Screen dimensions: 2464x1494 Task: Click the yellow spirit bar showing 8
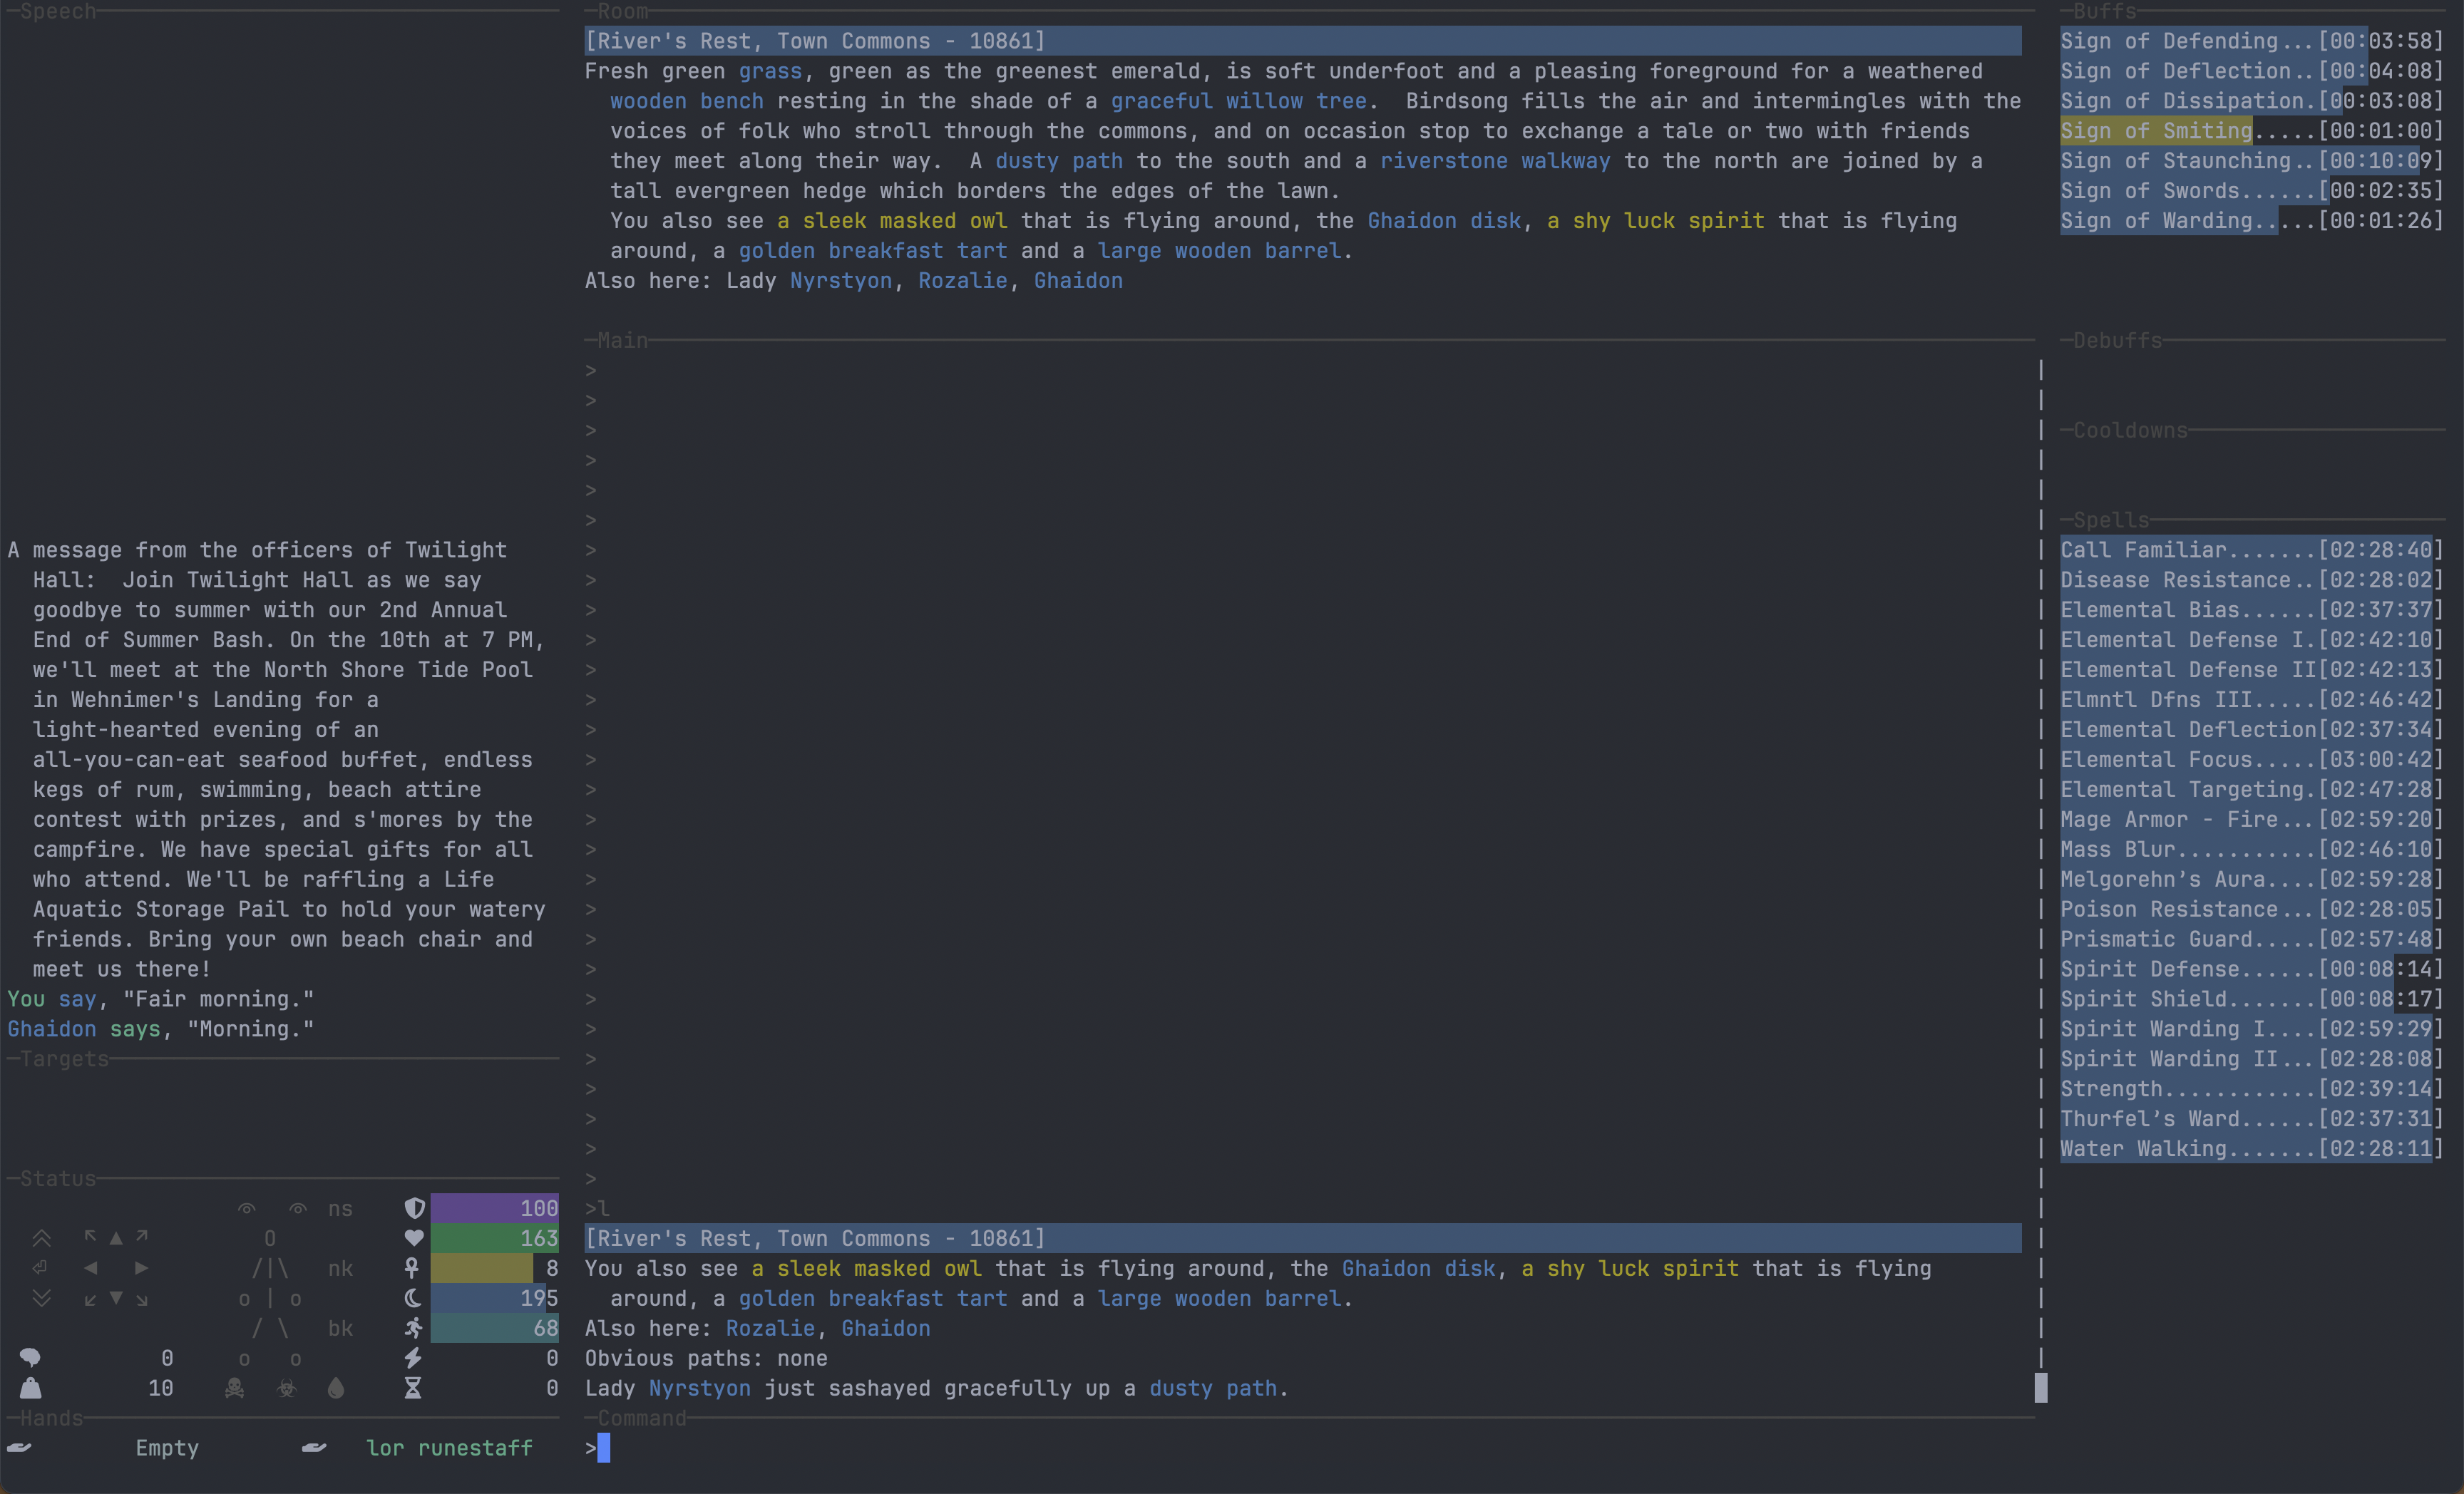point(495,1268)
